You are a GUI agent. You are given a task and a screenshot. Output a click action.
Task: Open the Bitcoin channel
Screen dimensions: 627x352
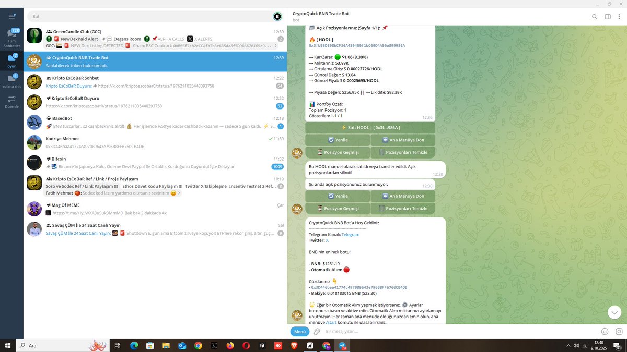[x=155, y=163]
